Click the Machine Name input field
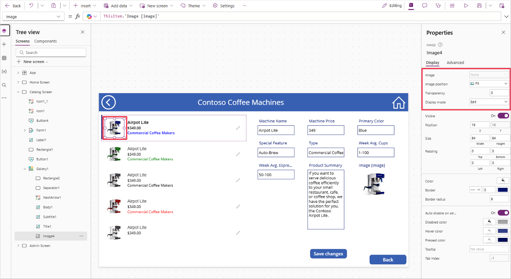Screen dimensions: 511x279 pos(276,130)
